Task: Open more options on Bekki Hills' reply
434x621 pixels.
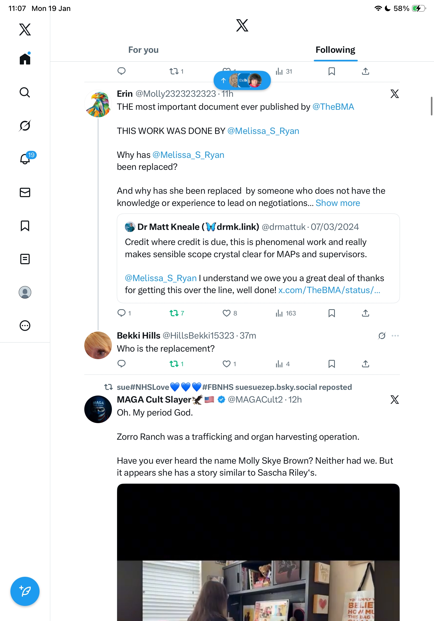Action: coord(395,336)
